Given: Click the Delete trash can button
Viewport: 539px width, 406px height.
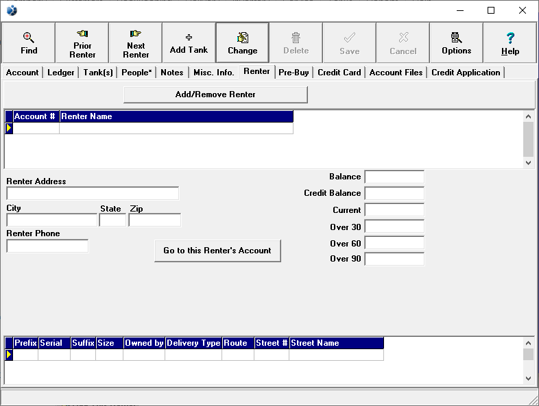Looking at the screenshot, I should 296,43.
